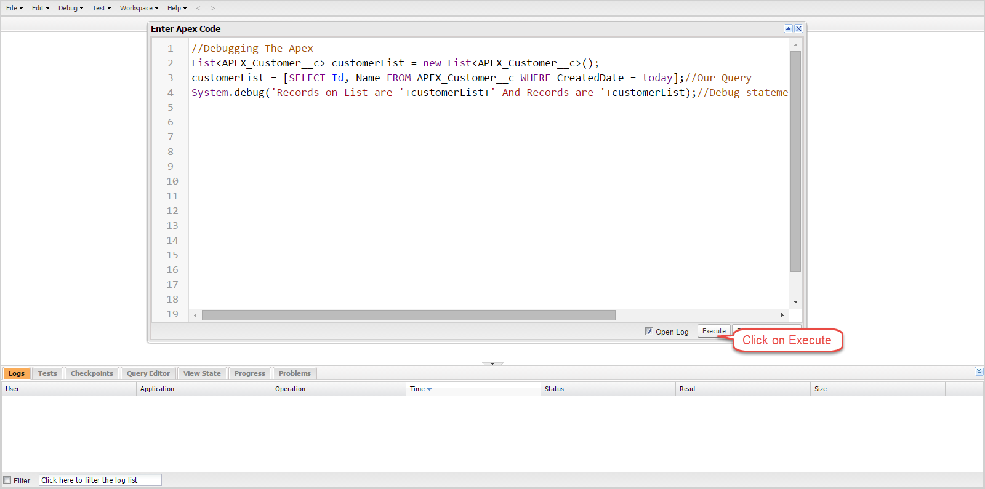Collapse the Enter Apex Code dialog
Image resolution: width=985 pixels, height=489 pixels.
pyautogui.click(x=788, y=29)
